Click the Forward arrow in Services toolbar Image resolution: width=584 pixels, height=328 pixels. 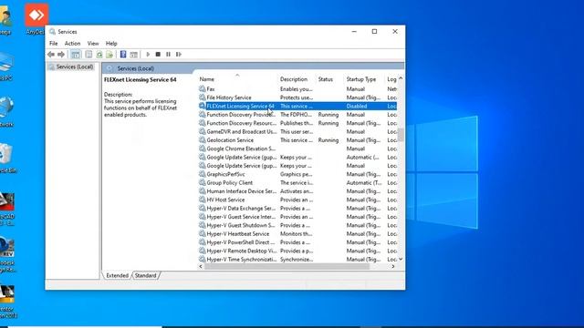(61, 55)
